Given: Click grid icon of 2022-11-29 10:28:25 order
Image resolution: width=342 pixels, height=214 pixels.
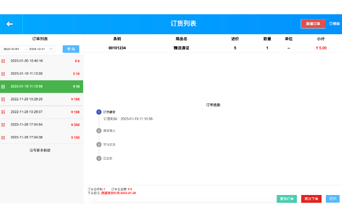Looking at the screenshot, I should pos(3,99).
